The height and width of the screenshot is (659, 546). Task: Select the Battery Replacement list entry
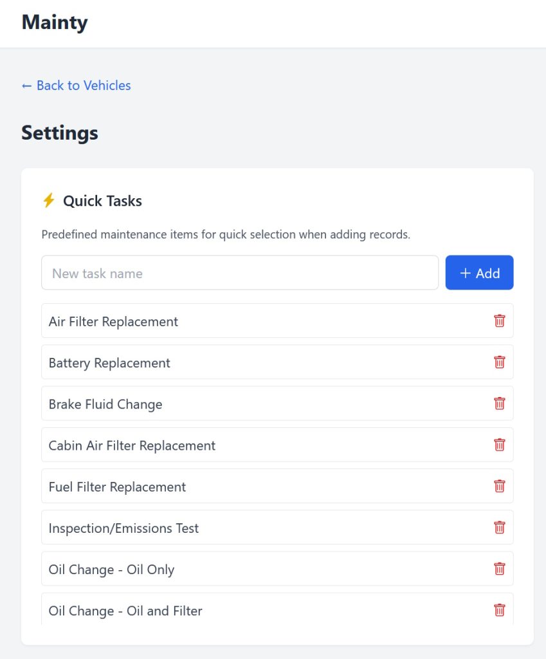point(193,362)
